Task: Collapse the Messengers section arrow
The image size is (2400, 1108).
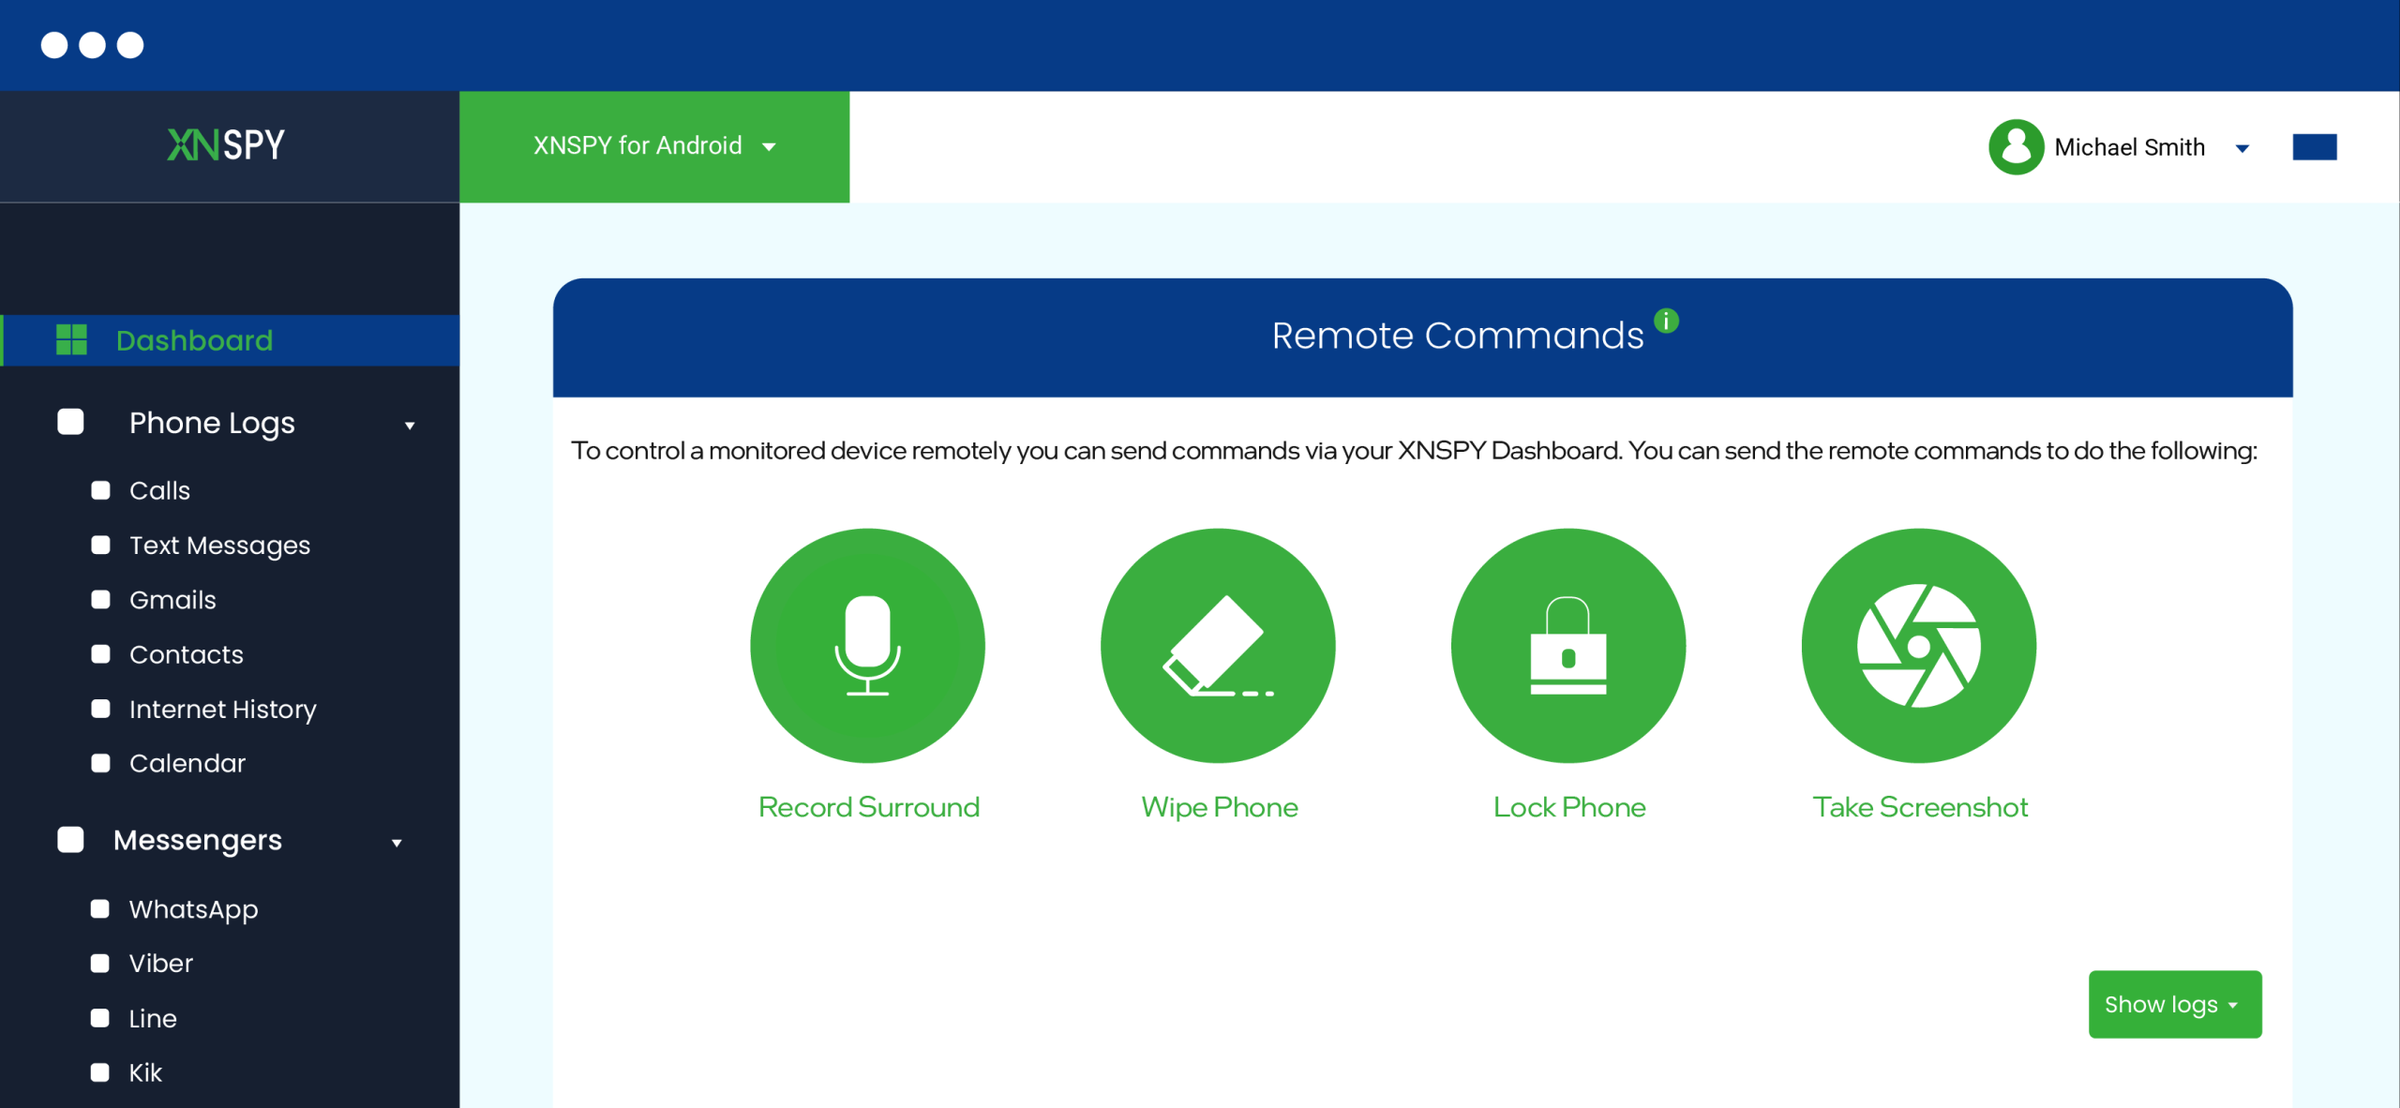Action: click(397, 843)
